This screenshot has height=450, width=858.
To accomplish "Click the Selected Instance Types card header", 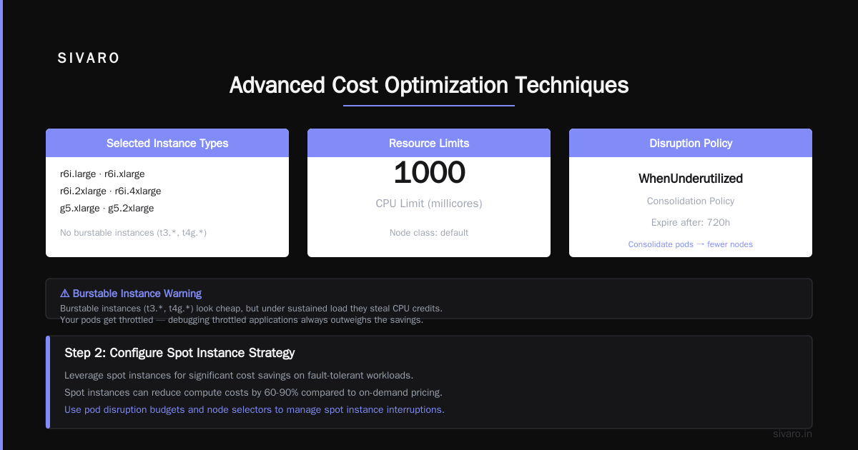I will click(x=167, y=143).
